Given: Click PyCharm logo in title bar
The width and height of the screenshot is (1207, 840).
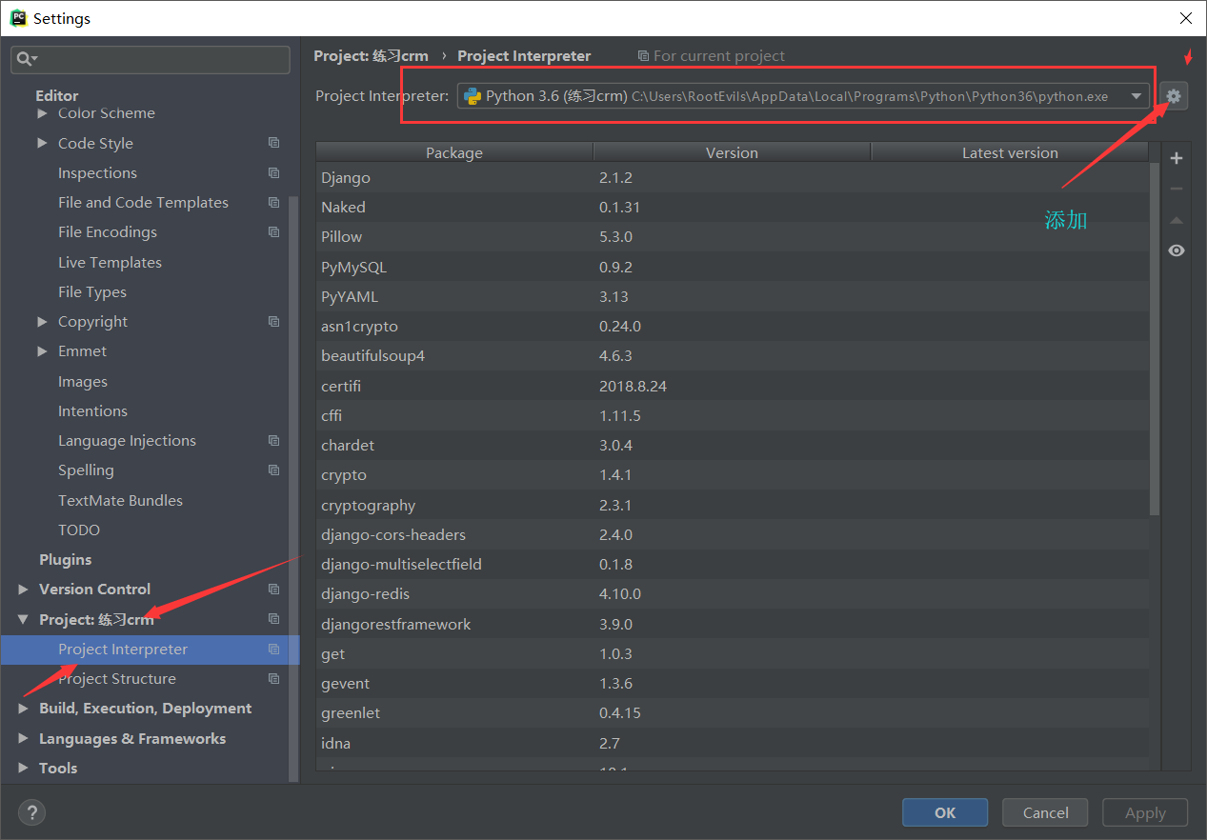Looking at the screenshot, I should [x=18, y=18].
